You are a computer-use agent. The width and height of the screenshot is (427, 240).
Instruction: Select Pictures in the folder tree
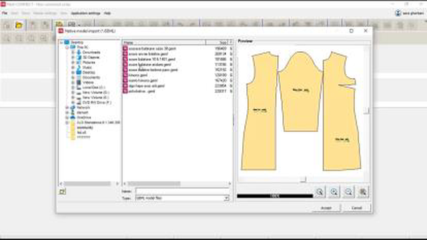[x=89, y=62]
